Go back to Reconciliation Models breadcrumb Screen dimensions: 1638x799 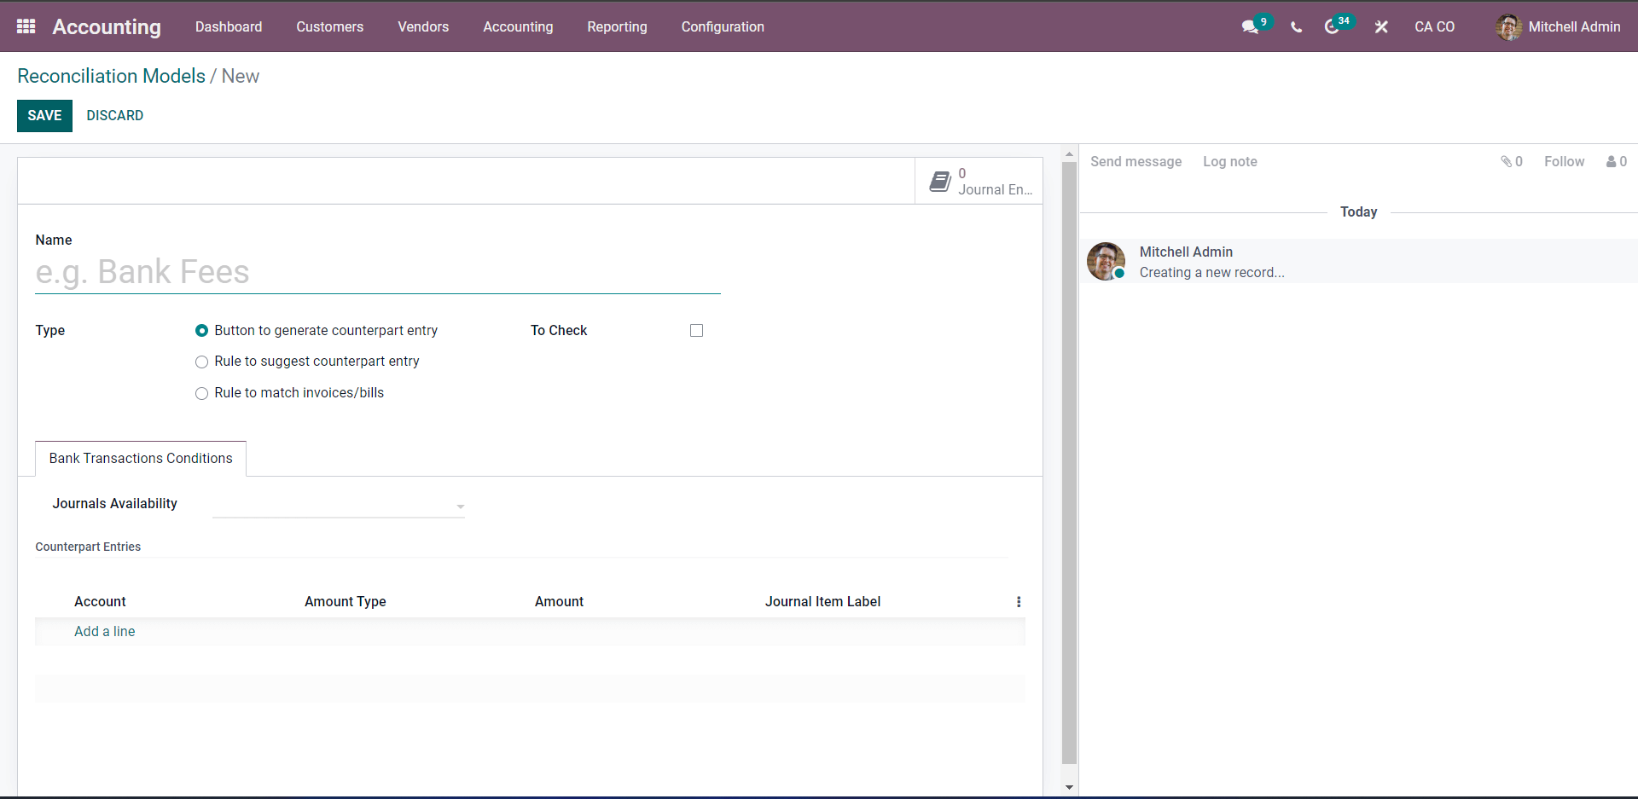tap(111, 76)
